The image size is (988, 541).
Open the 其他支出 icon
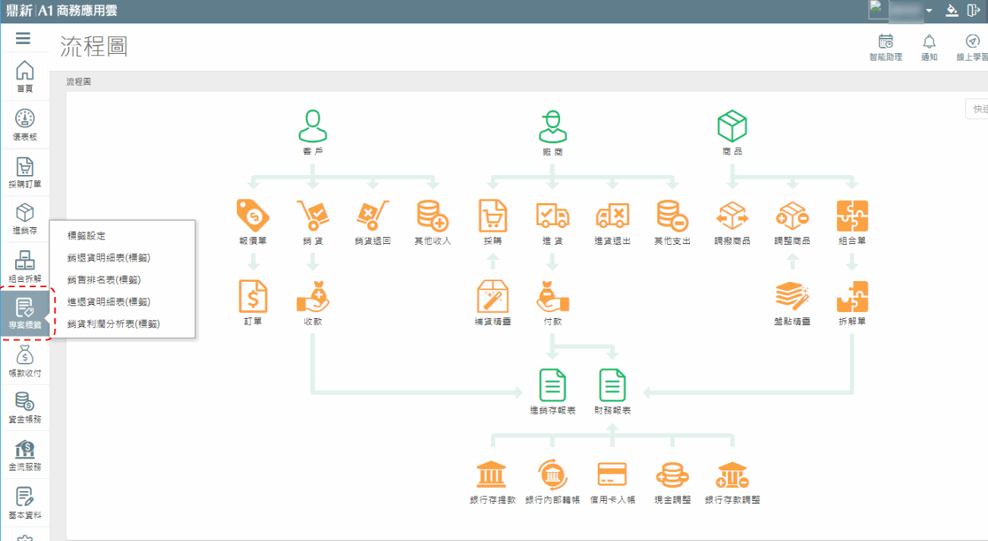tap(672, 216)
